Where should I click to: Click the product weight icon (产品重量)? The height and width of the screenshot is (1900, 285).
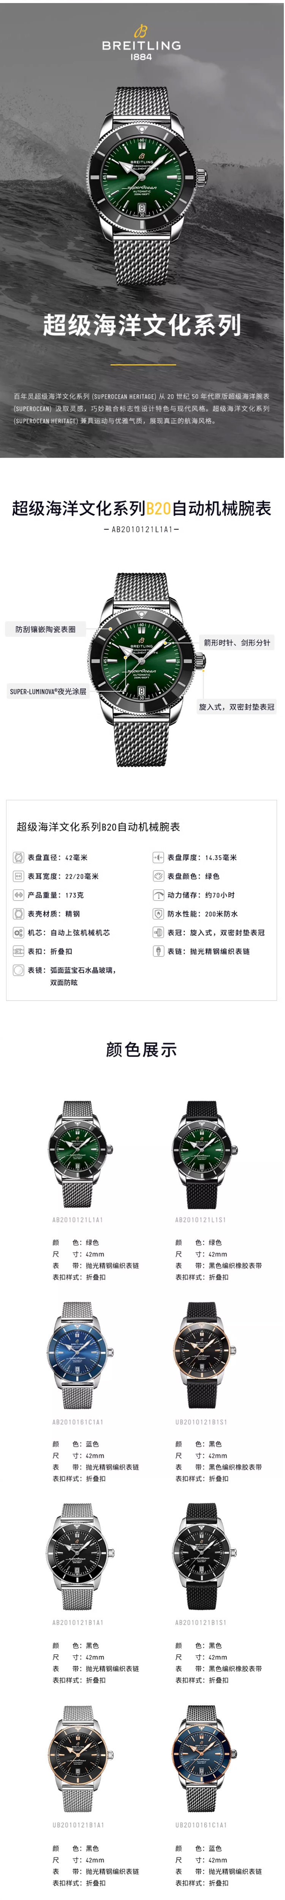click(x=18, y=895)
